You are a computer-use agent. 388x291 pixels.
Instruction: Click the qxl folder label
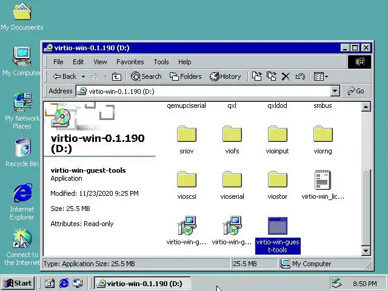(x=232, y=105)
